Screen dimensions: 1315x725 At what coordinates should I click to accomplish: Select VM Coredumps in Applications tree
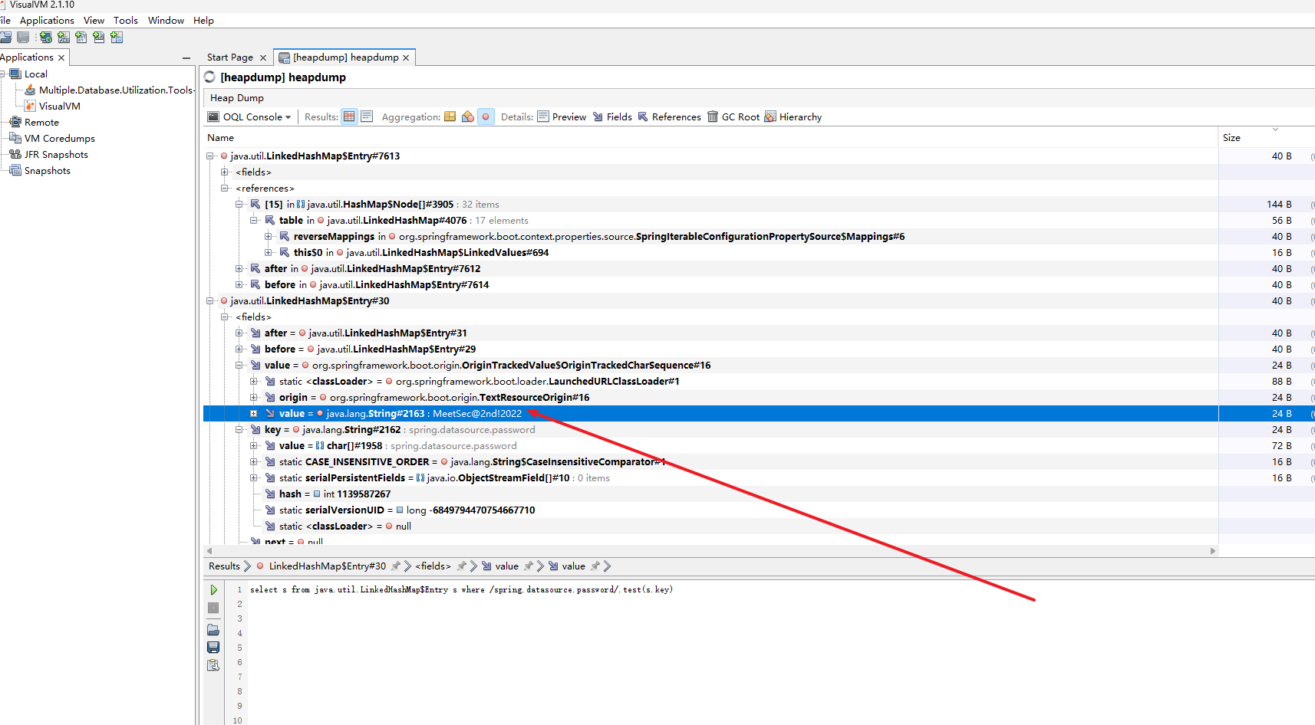click(x=59, y=139)
